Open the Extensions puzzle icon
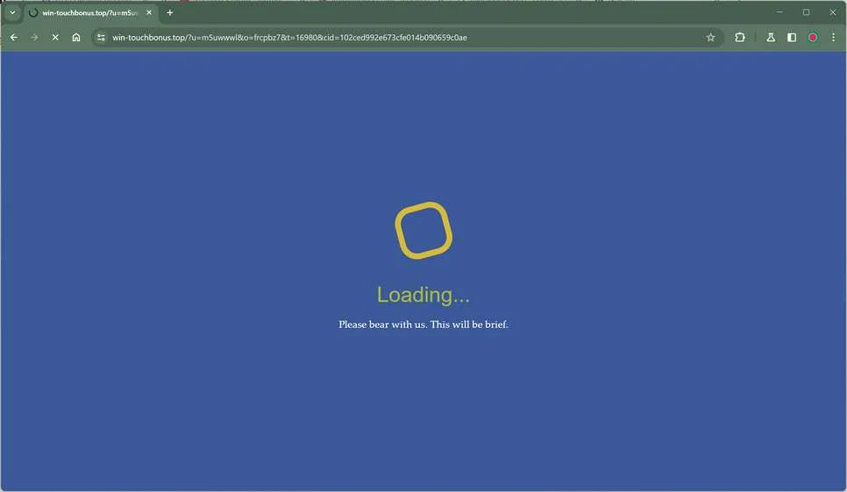Image resolution: width=847 pixels, height=492 pixels. [x=740, y=37]
